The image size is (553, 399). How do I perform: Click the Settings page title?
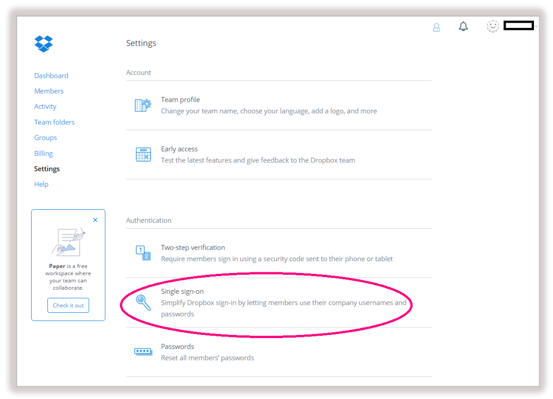coord(141,43)
